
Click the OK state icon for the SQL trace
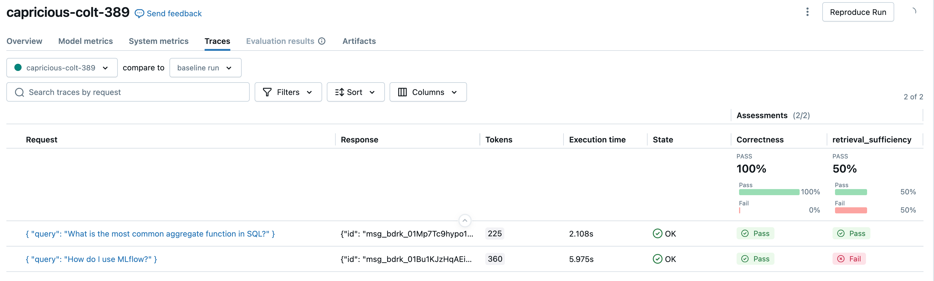(x=657, y=234)
